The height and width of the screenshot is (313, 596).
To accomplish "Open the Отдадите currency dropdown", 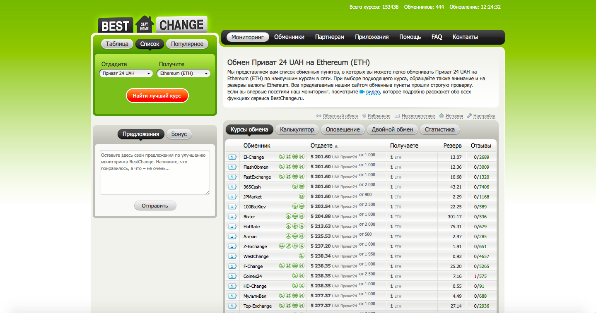I will pyautogui.click(x=126, y=73).
